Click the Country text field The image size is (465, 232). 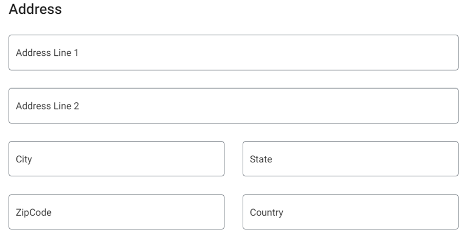[x=350, y=213]
